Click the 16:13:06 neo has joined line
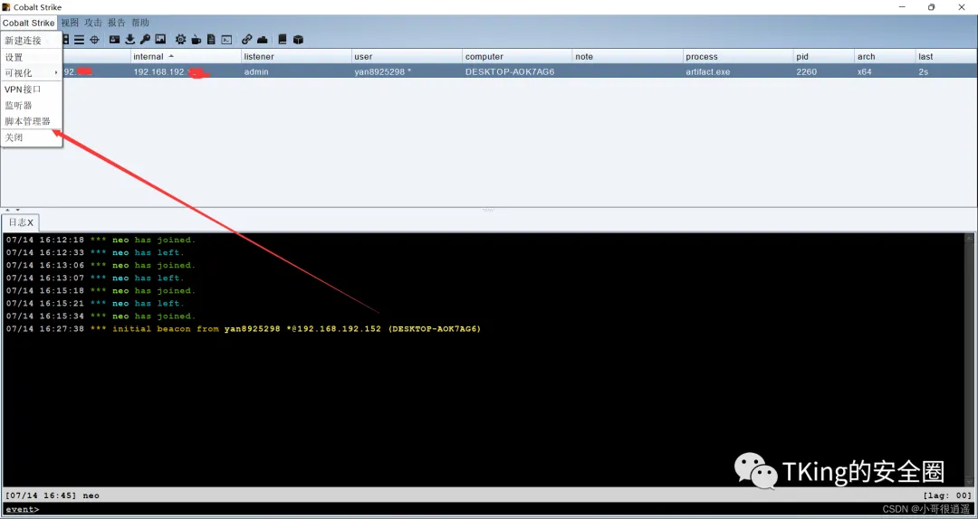This screenshot has width=978, height=519. [x=101, y=266]
